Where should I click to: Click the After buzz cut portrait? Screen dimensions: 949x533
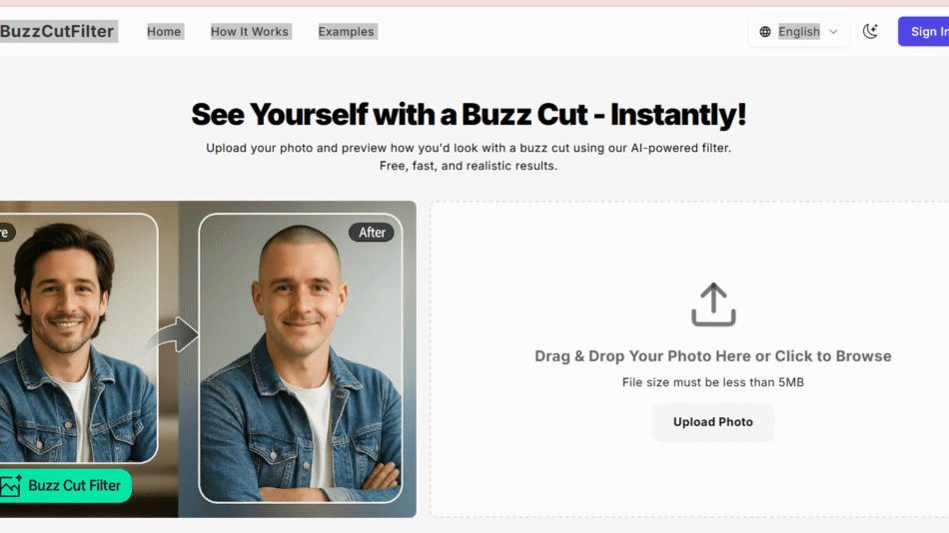pos(301,358)
